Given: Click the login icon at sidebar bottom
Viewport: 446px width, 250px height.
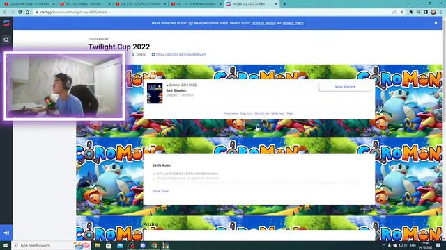Looking at the screenshot, I should pyautogui.click(x=6, y=233).
